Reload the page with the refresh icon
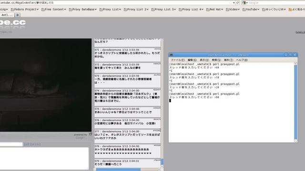This screenshot has width=305, height=171. [x=237, y=3]
